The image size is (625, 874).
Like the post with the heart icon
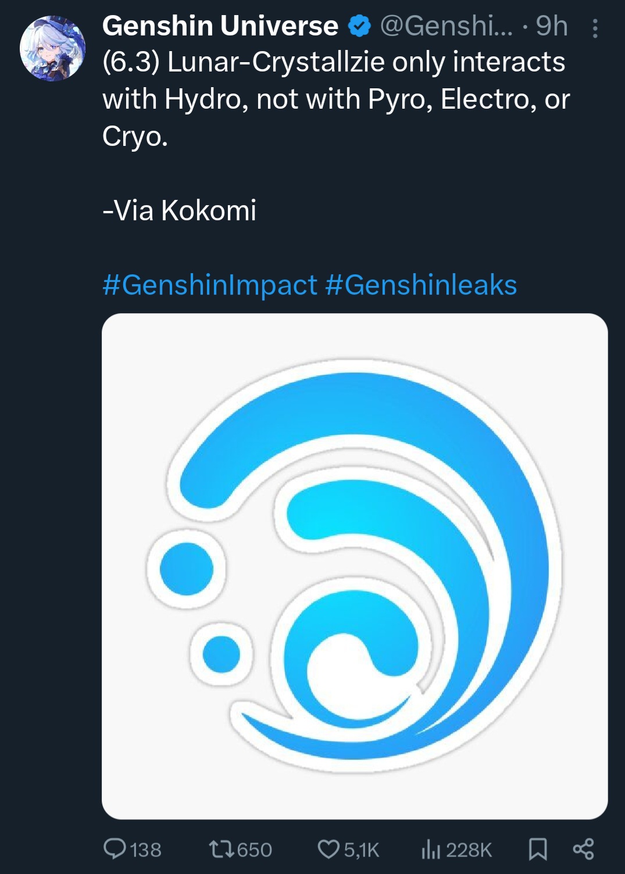click(328, 849)
